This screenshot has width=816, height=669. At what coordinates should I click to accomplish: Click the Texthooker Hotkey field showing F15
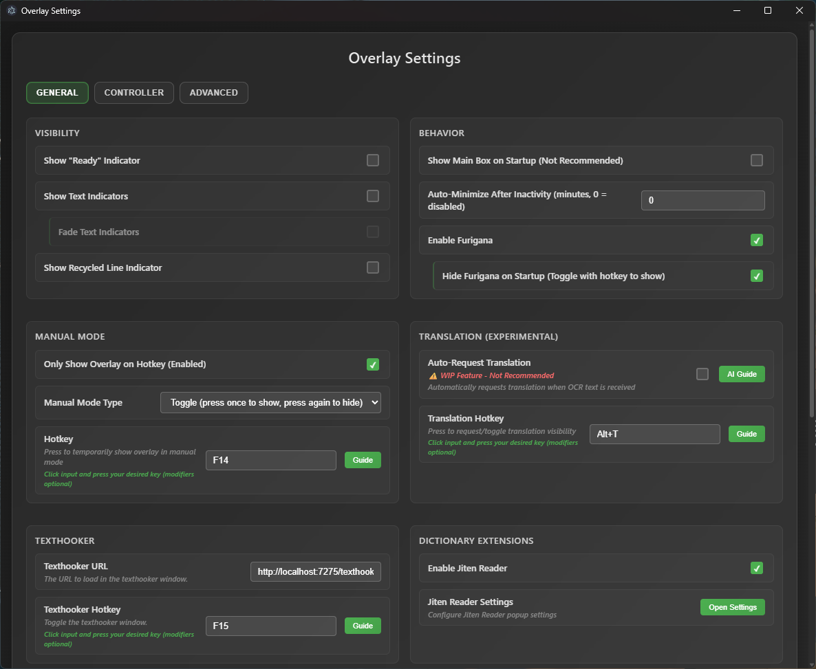point(270,626)
